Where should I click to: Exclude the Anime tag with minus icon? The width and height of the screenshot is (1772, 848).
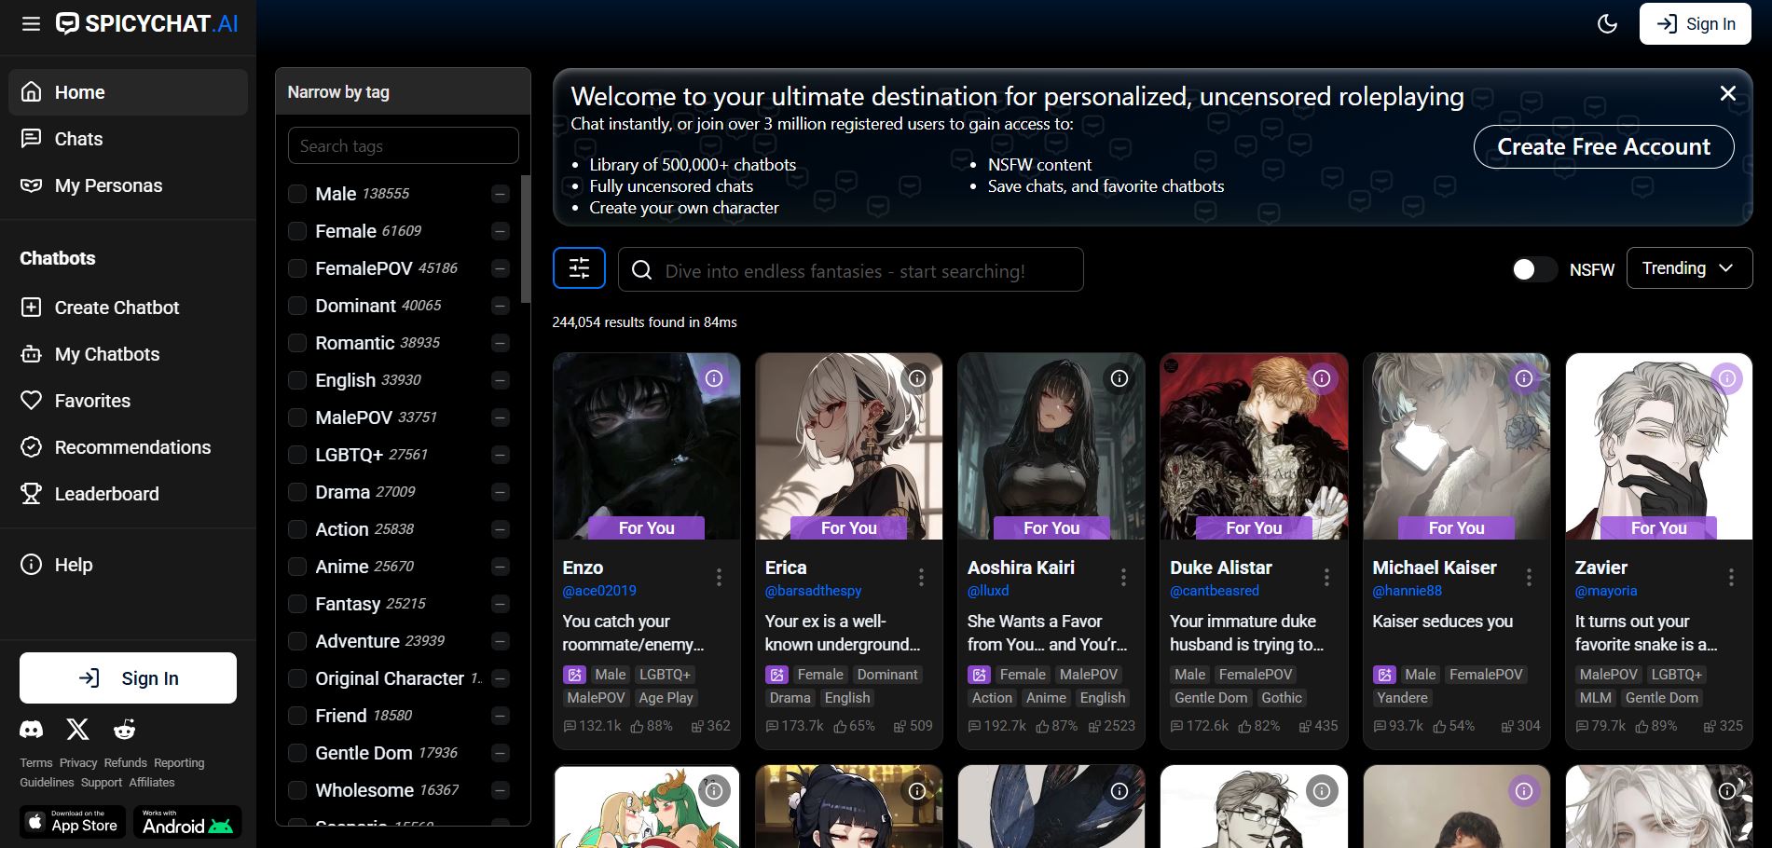point(501,567)
